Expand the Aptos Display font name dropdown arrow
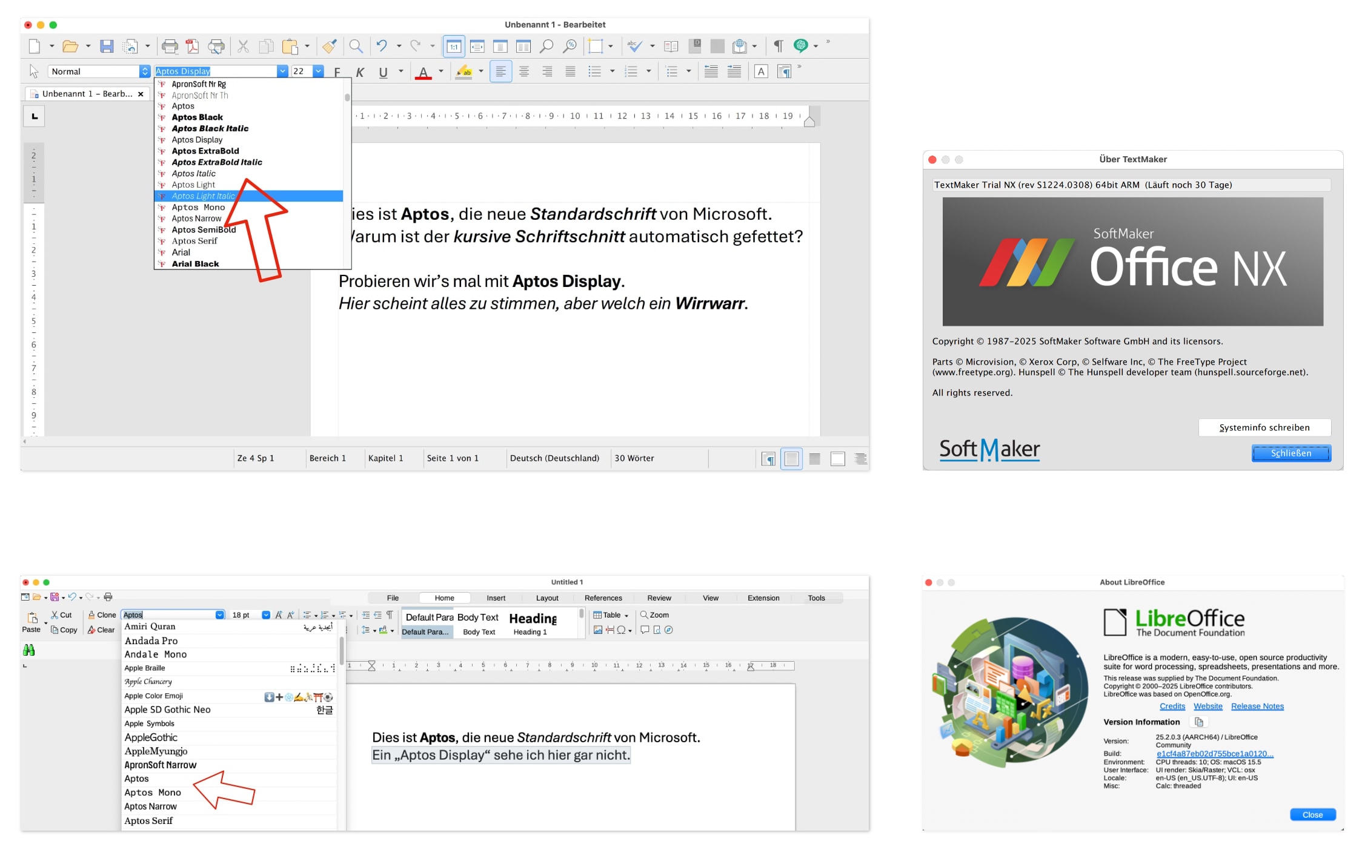This screenshot has width=1362, height=850. click(x=282, y=71)
